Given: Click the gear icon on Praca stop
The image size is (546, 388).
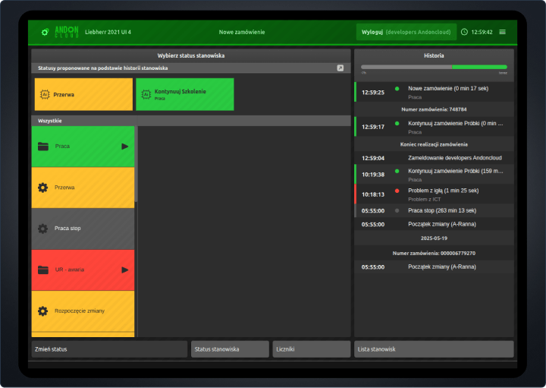Looking at the screenshot, I should pos(43,229).
